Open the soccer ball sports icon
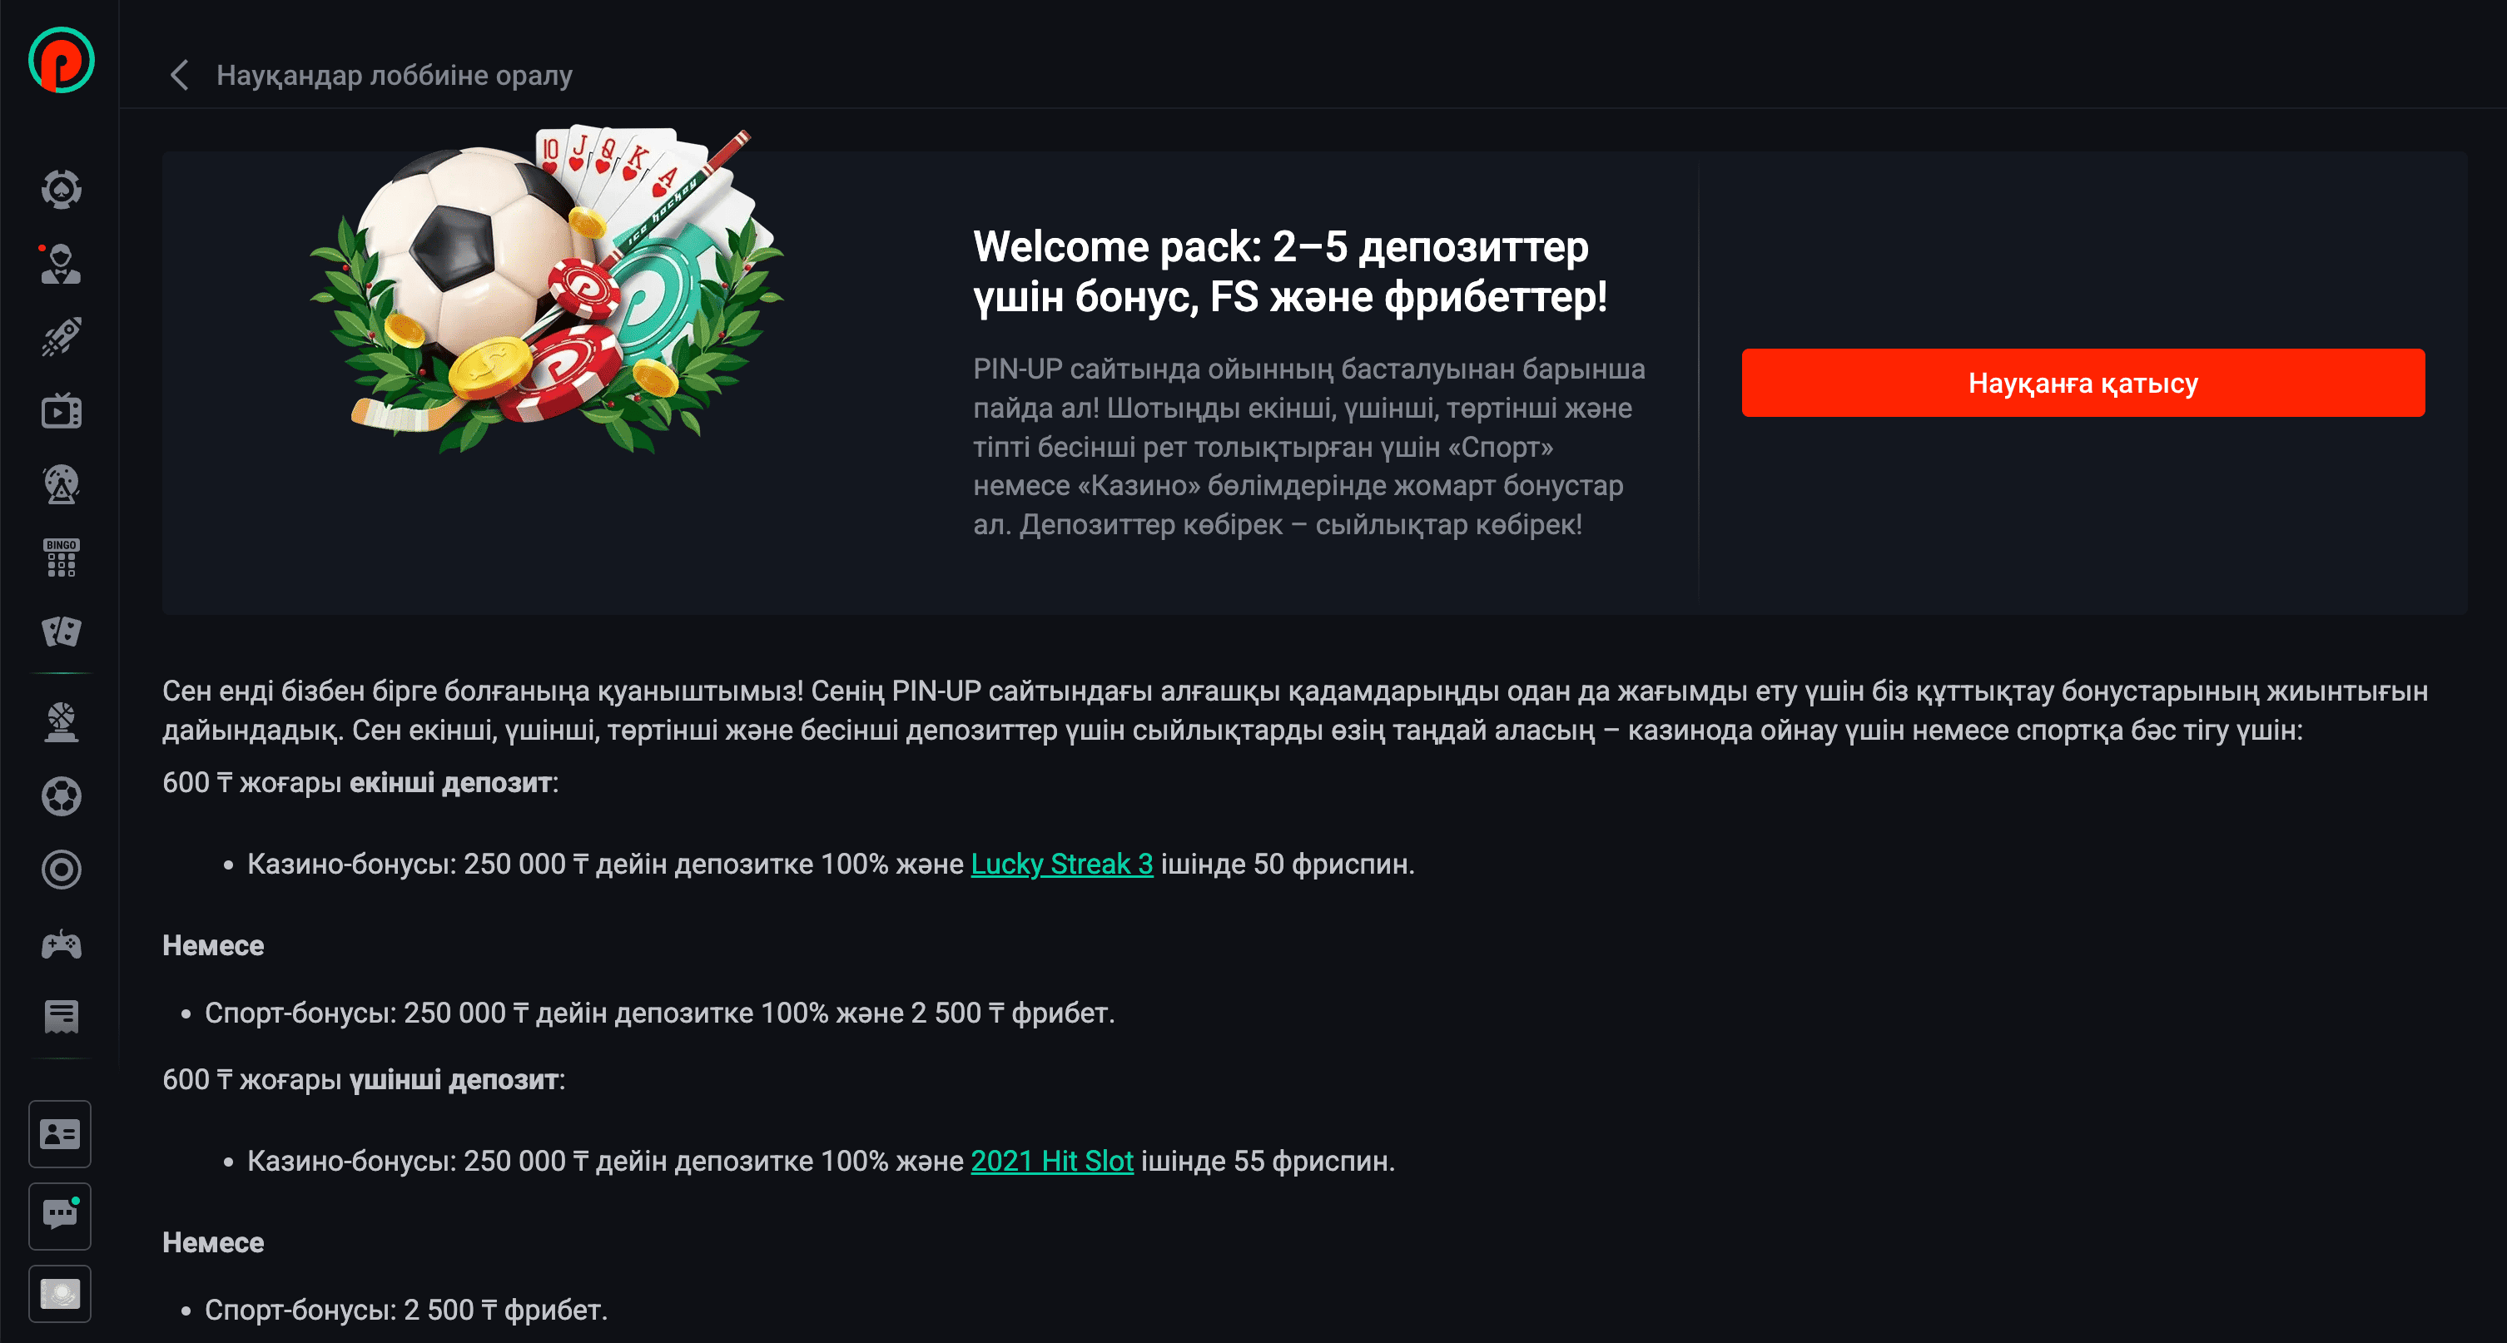2507x1343 pixels. 62,796
